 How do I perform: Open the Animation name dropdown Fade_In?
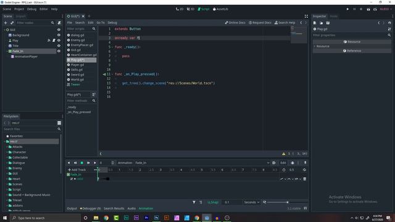tap(202, 163)
